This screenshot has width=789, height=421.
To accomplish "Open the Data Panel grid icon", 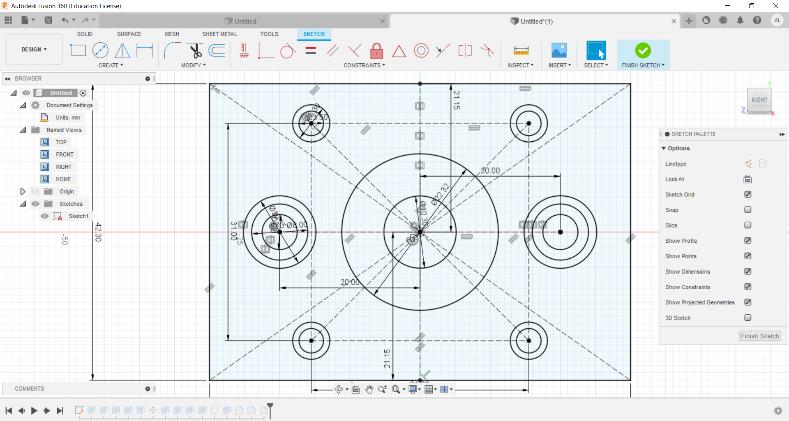I will 8,20.
